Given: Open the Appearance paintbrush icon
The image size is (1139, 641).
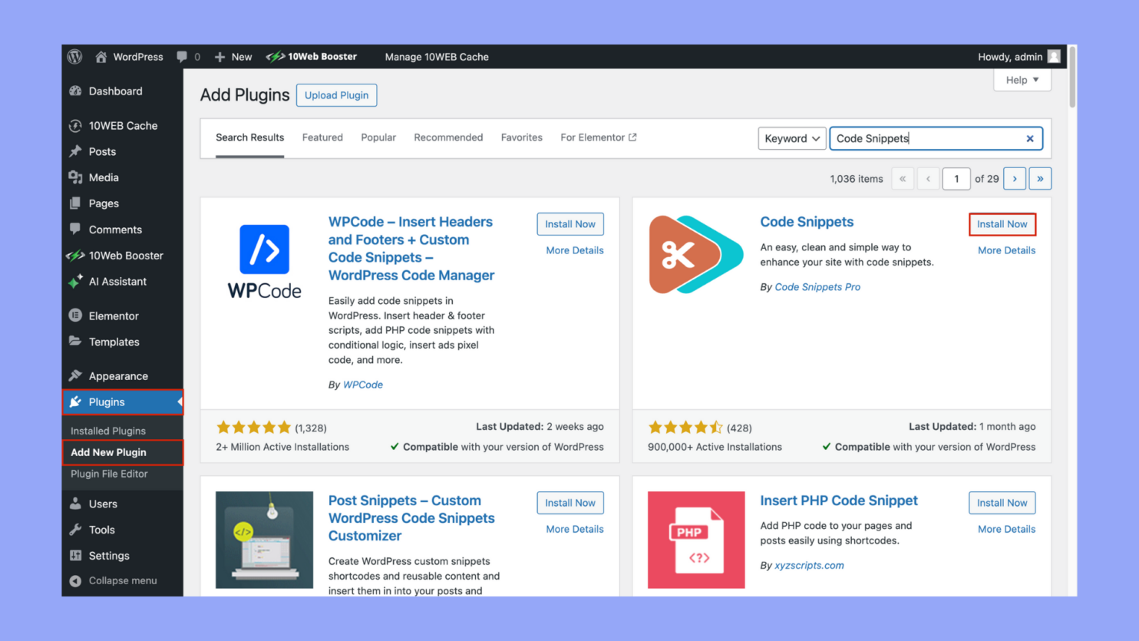Looking at the screenshot, I should [76, 375].
